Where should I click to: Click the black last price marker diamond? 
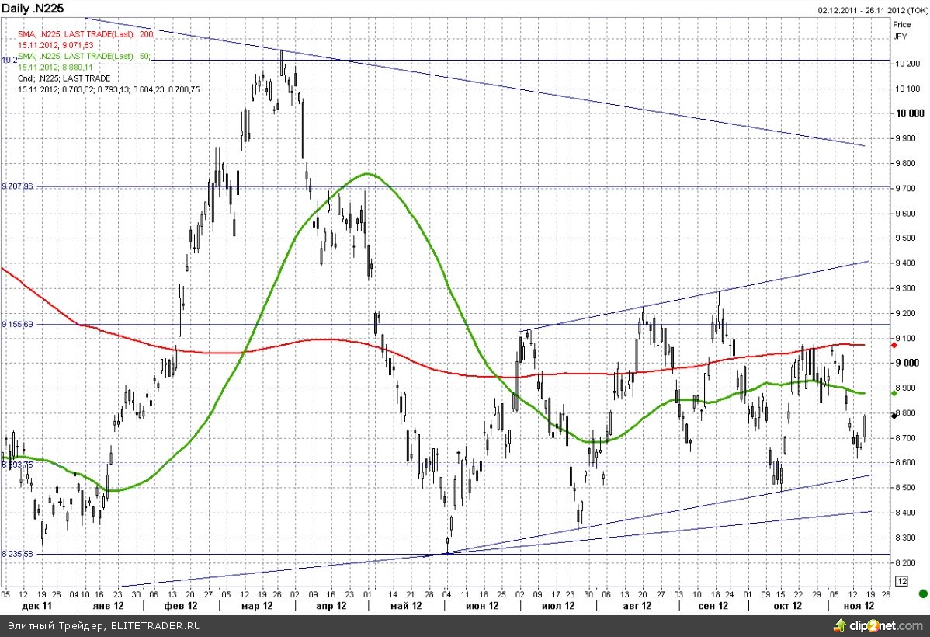[x=894, y=416]
